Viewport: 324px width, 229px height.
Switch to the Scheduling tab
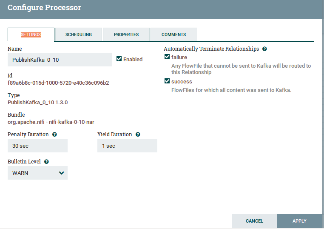[79, 34]
